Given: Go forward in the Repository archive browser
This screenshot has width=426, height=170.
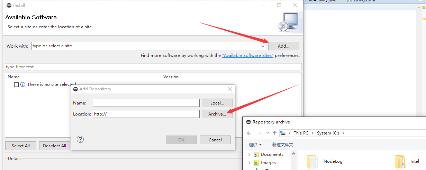Looking at the screenshot, I should pyautogui.click(x=260, y=133).
